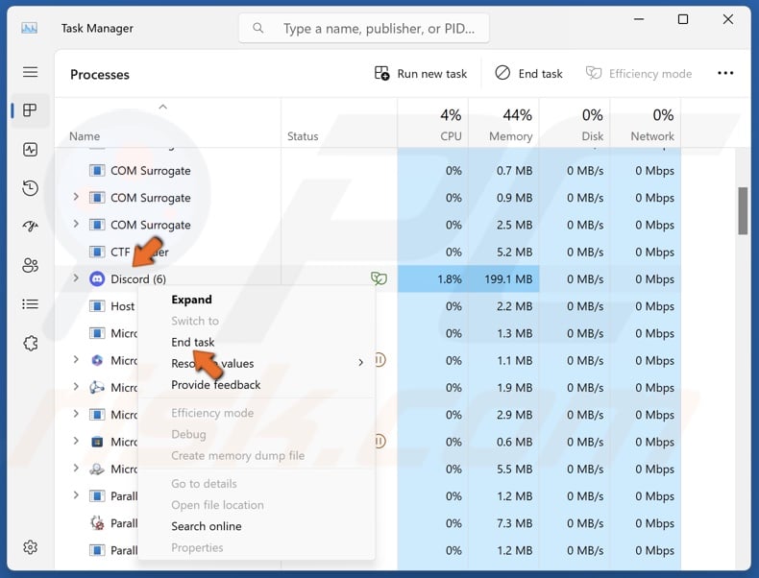This screenshot has width=759, height=578.
Task: Click End task toolbar button
Action: tap(528, 74)
